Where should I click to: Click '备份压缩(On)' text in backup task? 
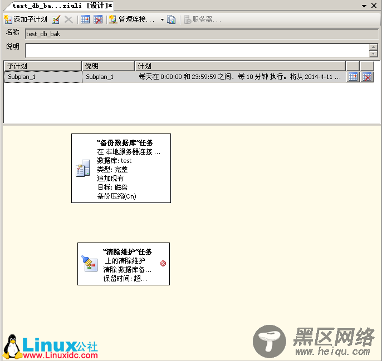point(117,196)
